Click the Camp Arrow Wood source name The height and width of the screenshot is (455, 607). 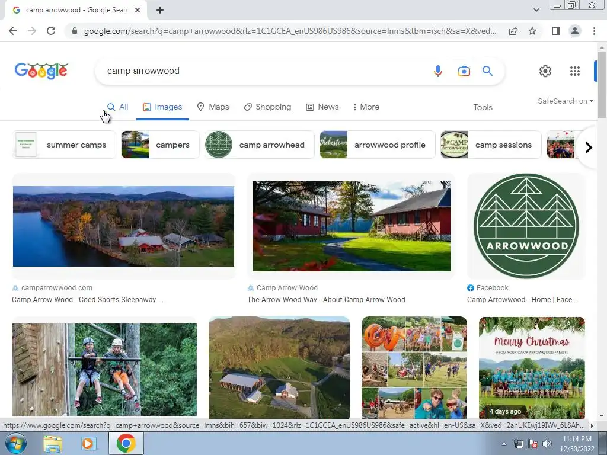click(287, 288)
